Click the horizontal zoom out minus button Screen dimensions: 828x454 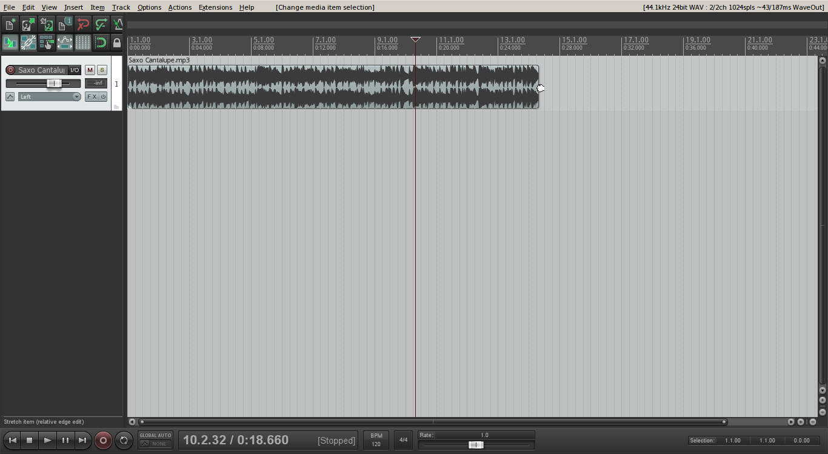pyautogui.click(x=813, y=422)
